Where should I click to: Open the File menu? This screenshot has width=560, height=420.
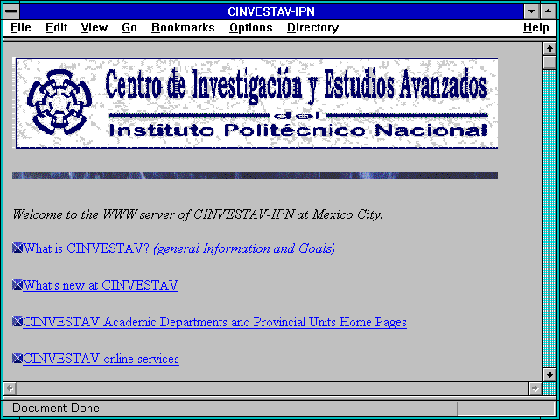coord(21,28)
